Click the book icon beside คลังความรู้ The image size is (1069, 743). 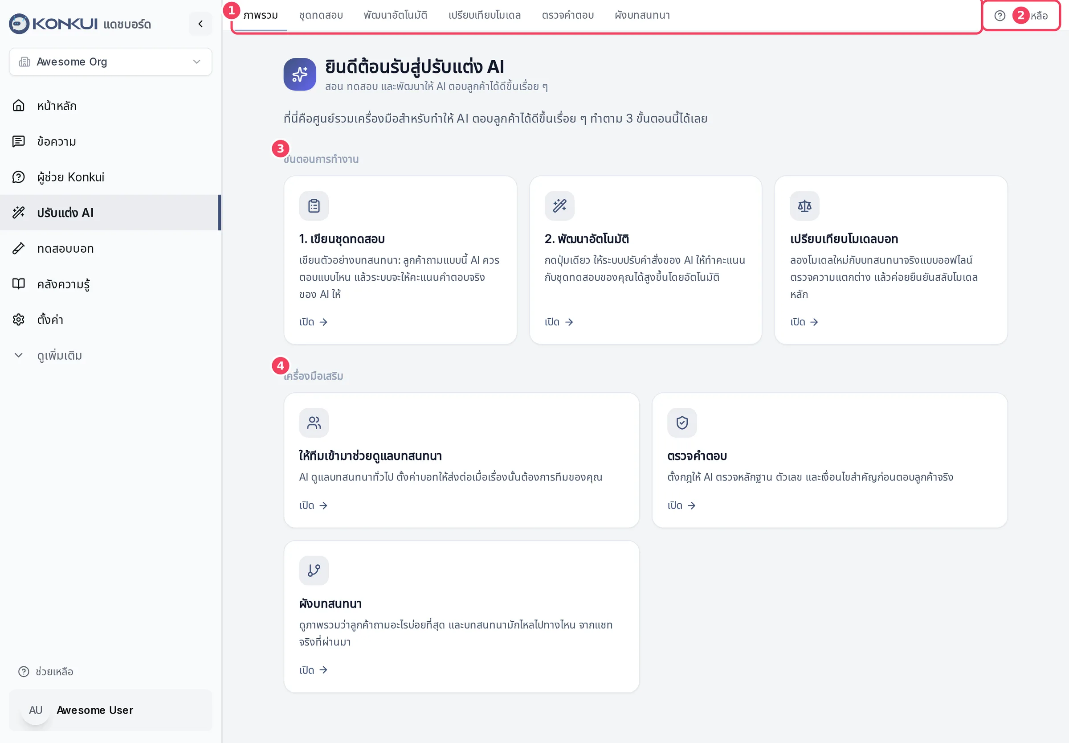(19, 284)
